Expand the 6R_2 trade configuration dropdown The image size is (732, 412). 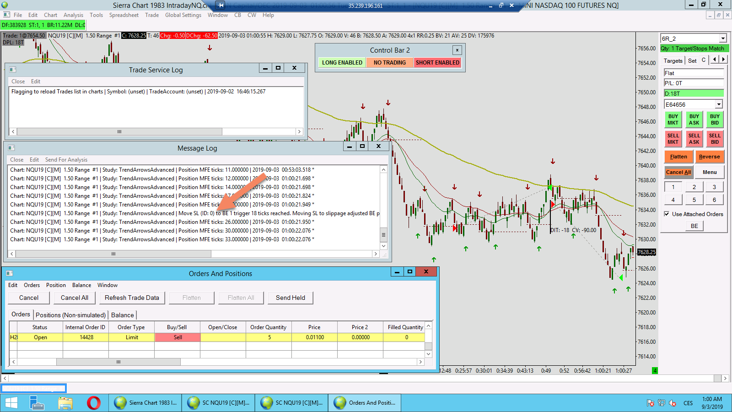coord(723,38)
